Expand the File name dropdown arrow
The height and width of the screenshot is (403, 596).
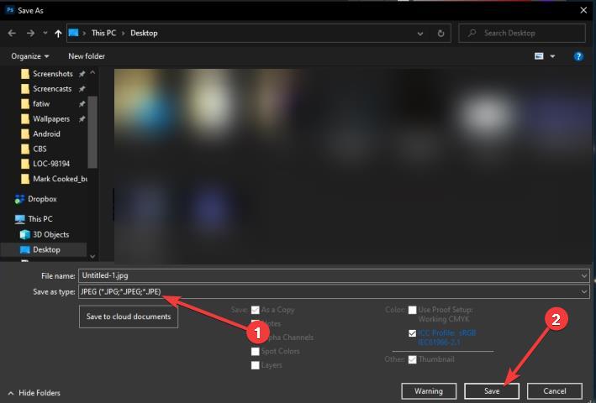pos(584,276)
